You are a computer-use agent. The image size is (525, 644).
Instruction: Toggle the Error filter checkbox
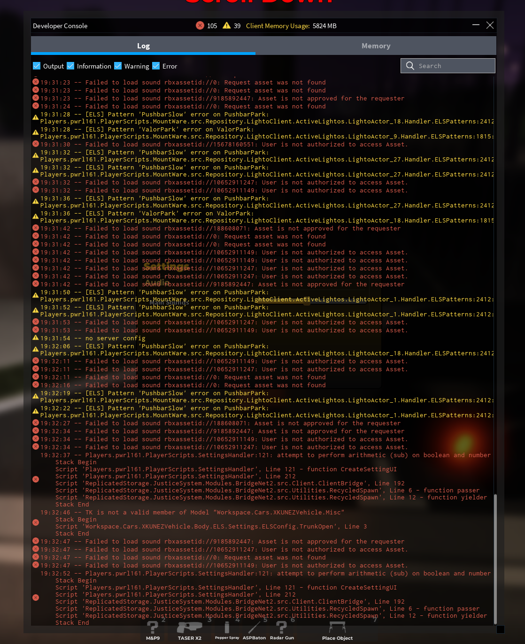click(156, 66)
